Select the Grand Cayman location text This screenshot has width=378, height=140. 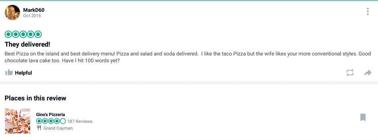(58, 128)
